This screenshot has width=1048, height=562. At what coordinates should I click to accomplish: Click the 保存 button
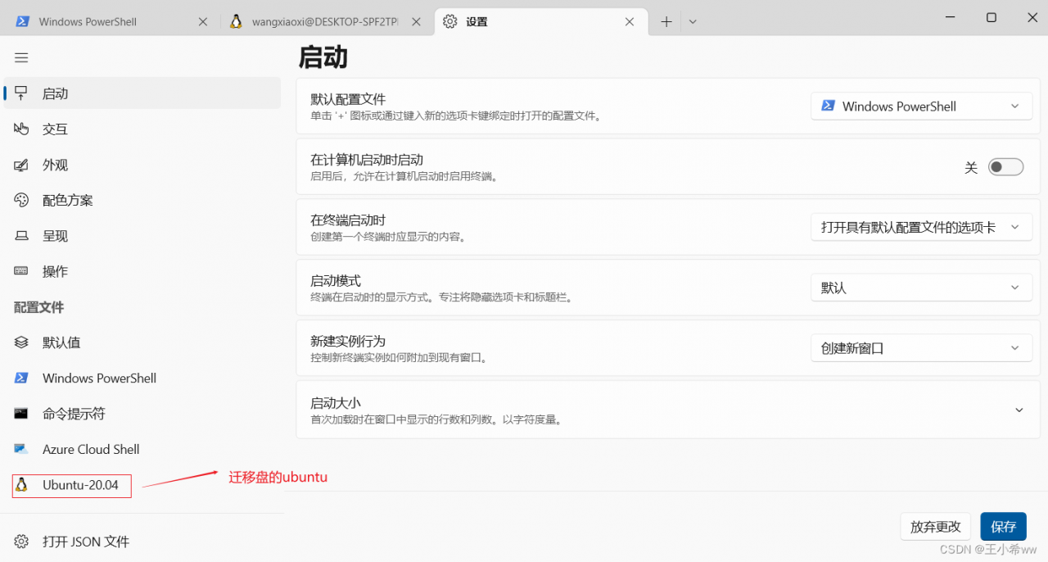1003,526
